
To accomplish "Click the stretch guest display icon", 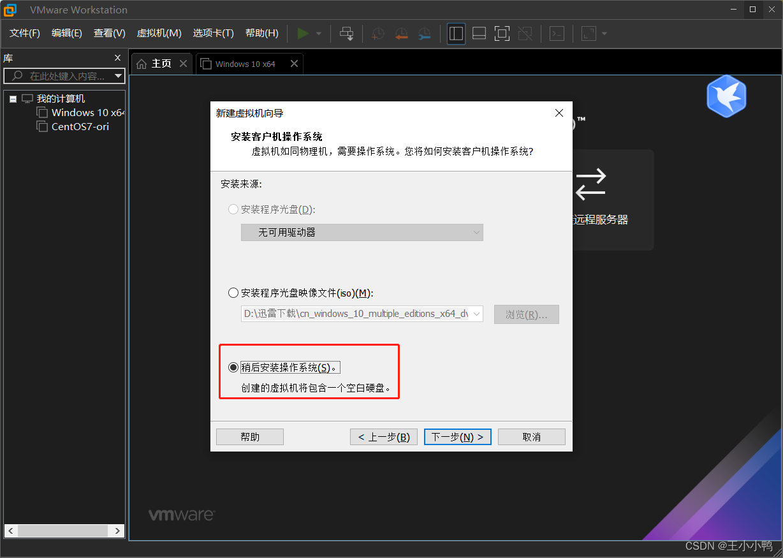I will (x=589, y=33).
